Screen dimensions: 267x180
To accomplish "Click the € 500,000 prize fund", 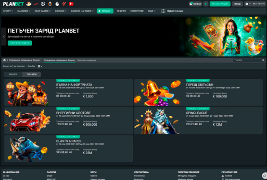I will point(90,125).
